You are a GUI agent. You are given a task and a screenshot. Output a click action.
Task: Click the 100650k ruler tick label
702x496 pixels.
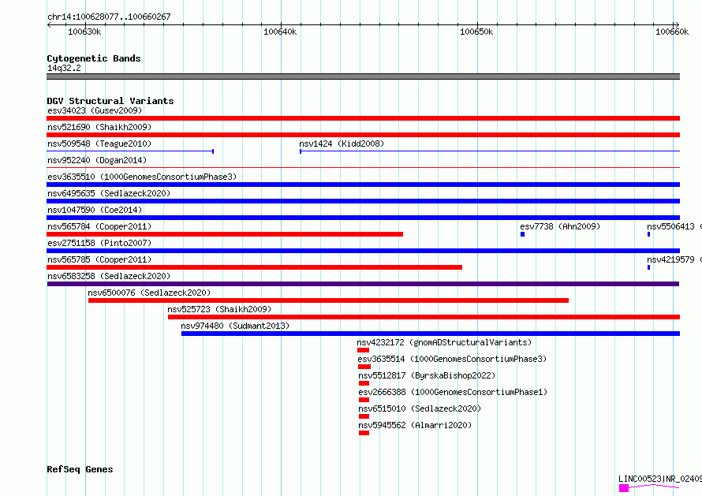coord(476,32)
